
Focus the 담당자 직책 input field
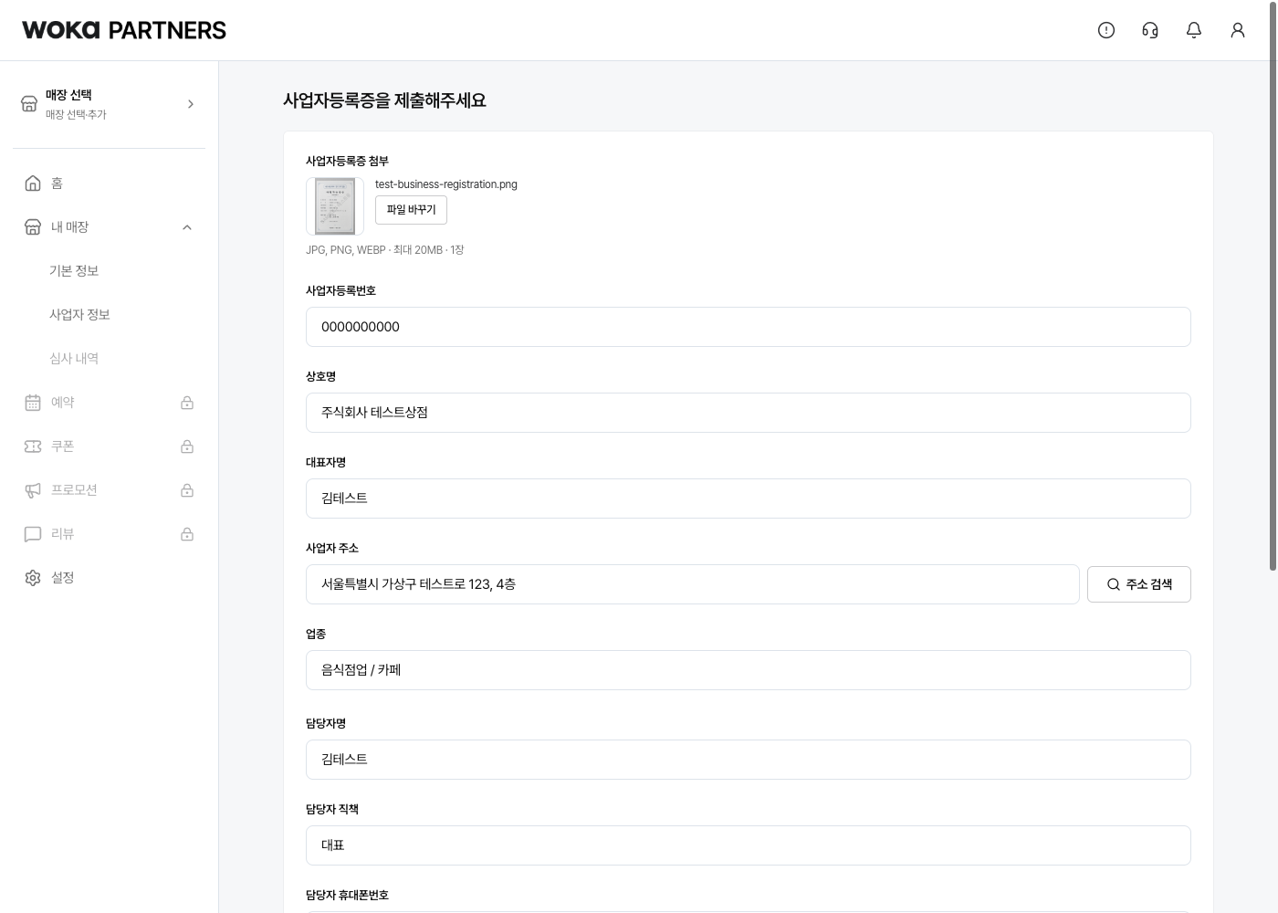pyautogui.click(x=749, y=845)
